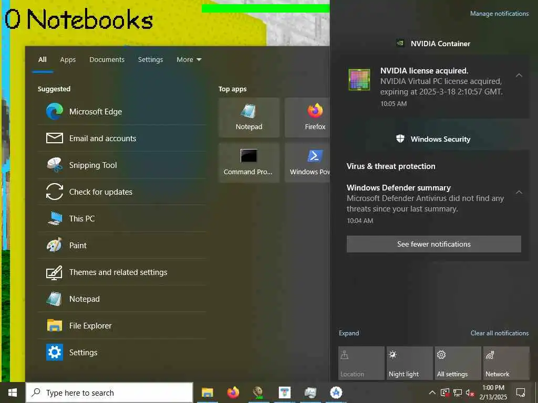This screenshot has height=403, width=538.
Task: Open Microsoft Edge from Suggested list
Action: (x=122, y=112)
